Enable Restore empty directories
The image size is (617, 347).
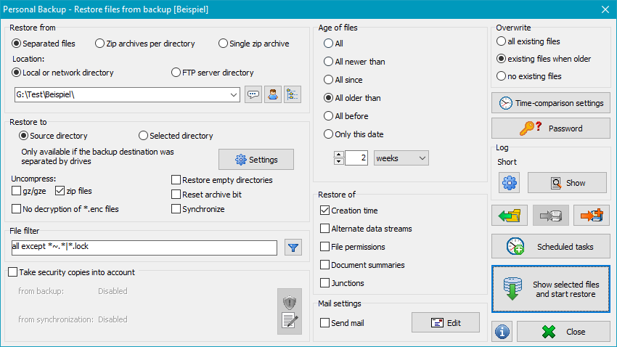click(x=222, y=180)
